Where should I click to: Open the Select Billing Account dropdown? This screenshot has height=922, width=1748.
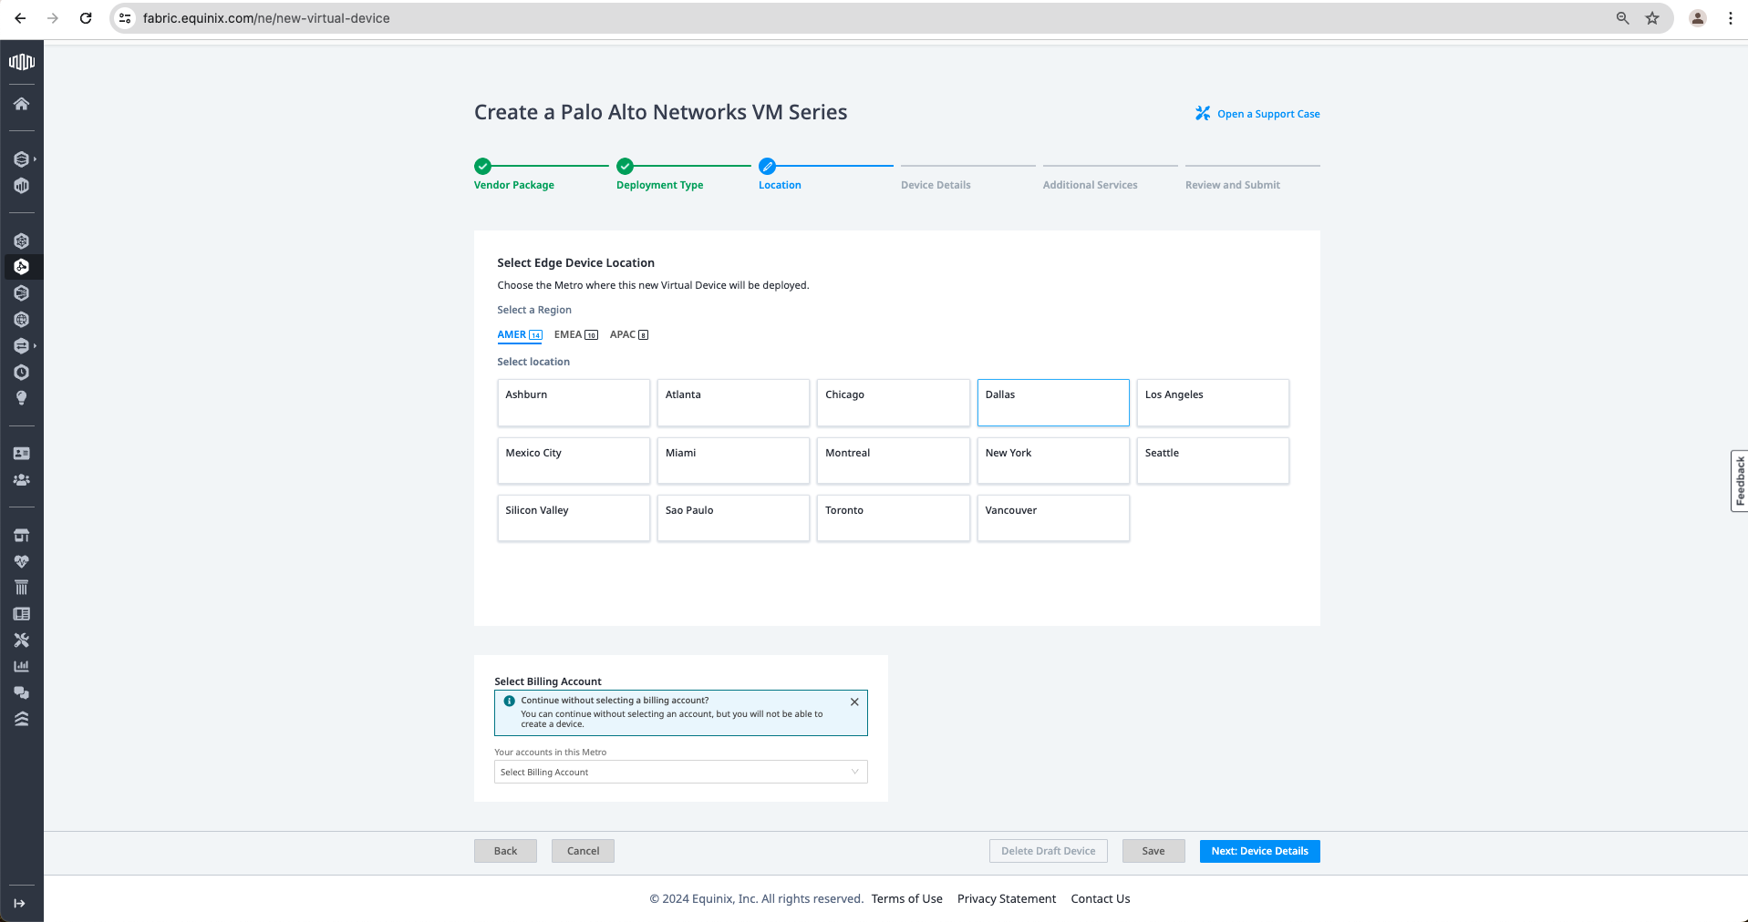[x=680, y=772]
